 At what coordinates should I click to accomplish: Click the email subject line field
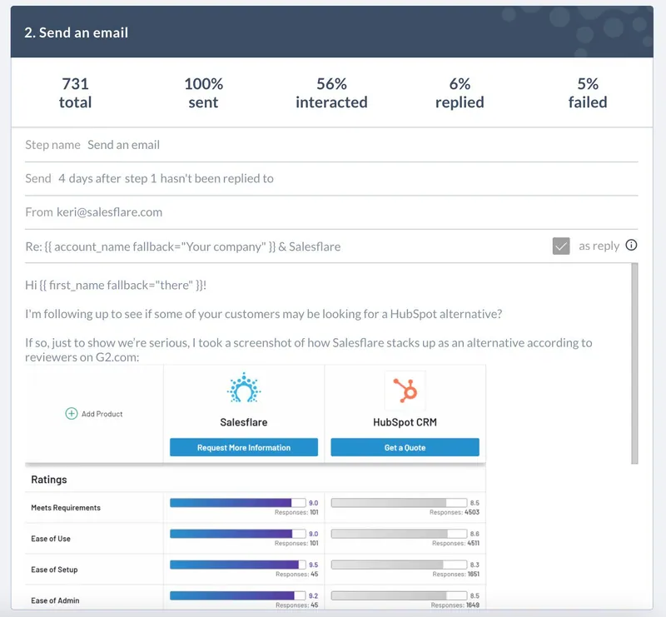point(183,246)
